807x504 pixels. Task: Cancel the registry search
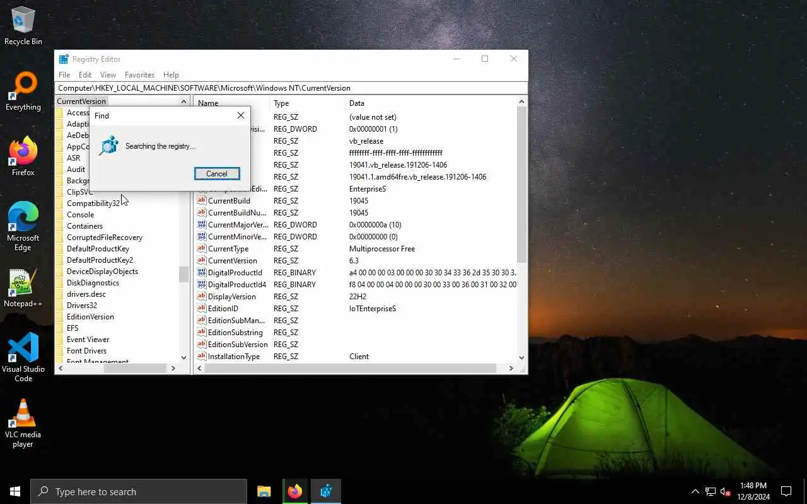pos(217,174)
